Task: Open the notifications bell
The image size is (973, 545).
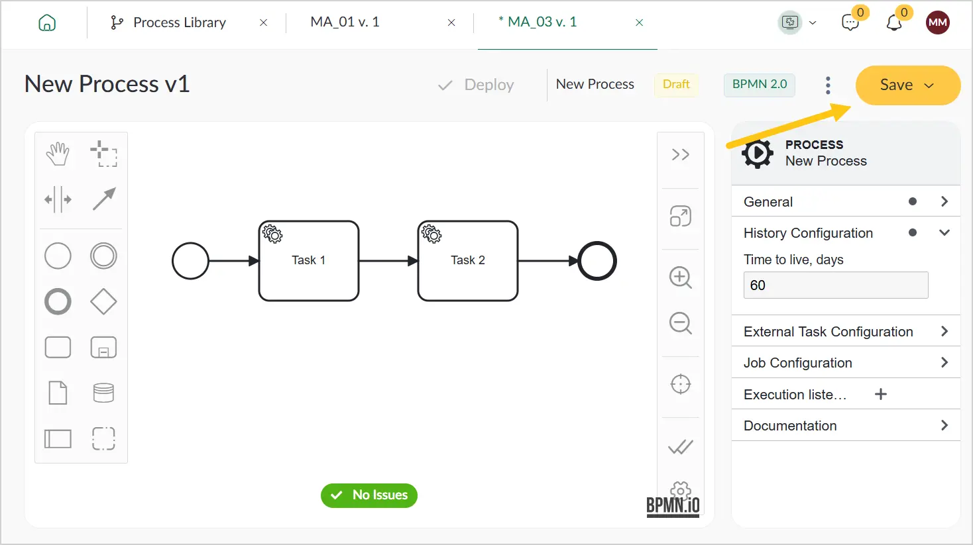Action: point(894,23)
